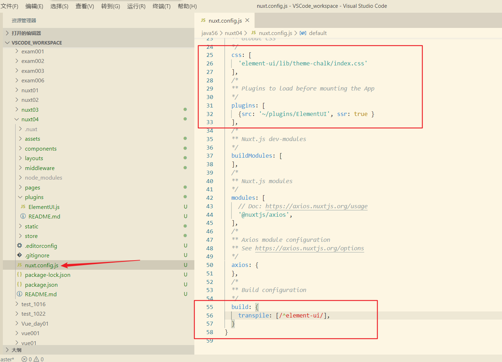Expand the exam001 folder
This screenshot has width=502, height=362.
pos(17,51)
